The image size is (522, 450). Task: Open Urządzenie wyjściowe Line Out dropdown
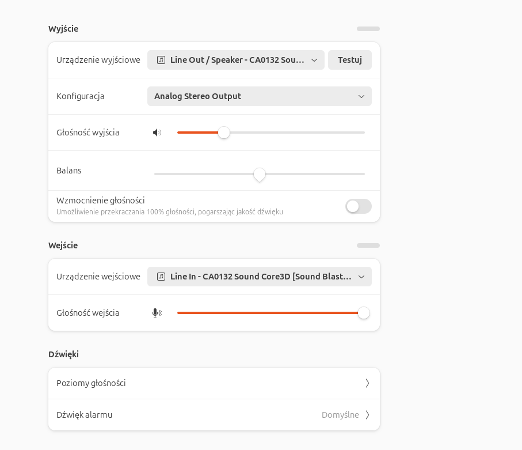[x=236, y=60]
